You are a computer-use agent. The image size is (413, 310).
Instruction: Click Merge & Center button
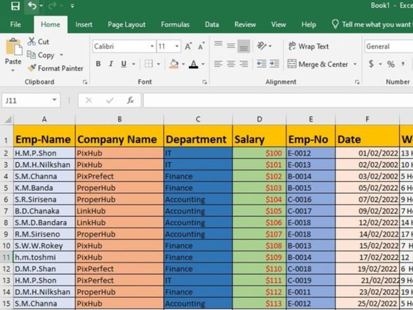pyautogui.click(x=318, y=64)
